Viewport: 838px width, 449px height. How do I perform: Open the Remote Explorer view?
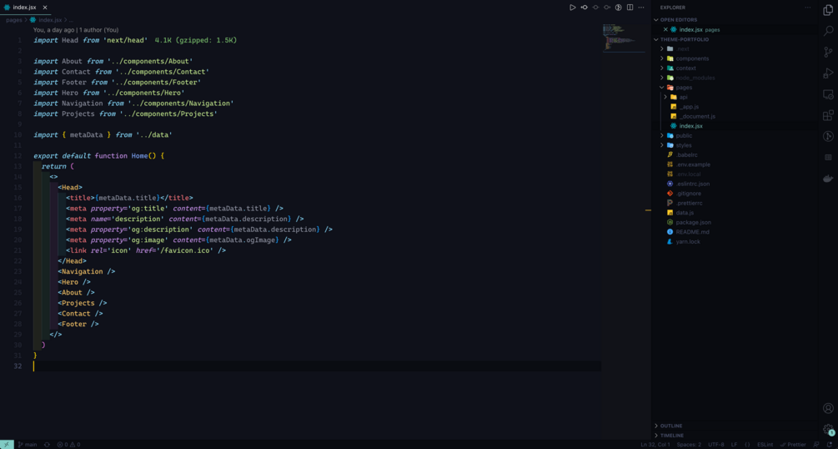828,94
